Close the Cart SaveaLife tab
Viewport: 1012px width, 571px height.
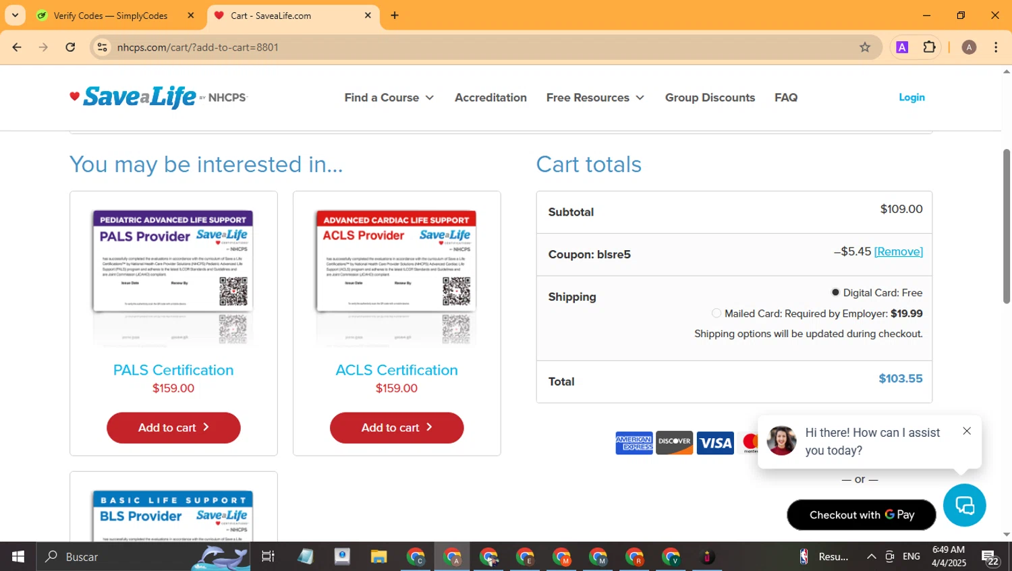click(x=368, y=16)
